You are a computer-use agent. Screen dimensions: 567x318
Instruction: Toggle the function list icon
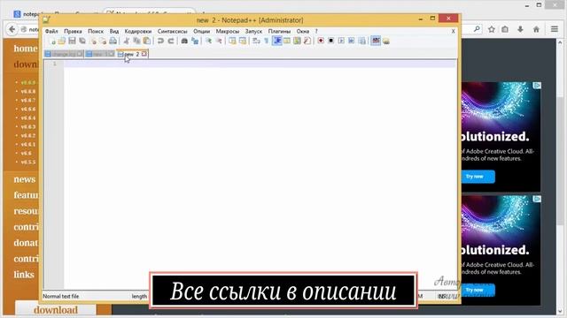coord(307,42)
